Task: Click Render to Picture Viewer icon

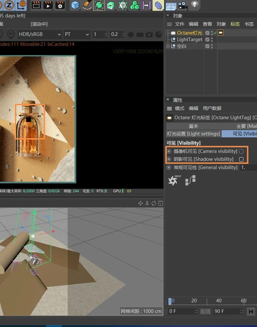Action: click(48, 5)
